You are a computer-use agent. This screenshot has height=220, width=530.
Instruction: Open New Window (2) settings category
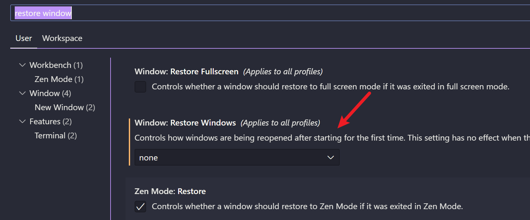65,107
